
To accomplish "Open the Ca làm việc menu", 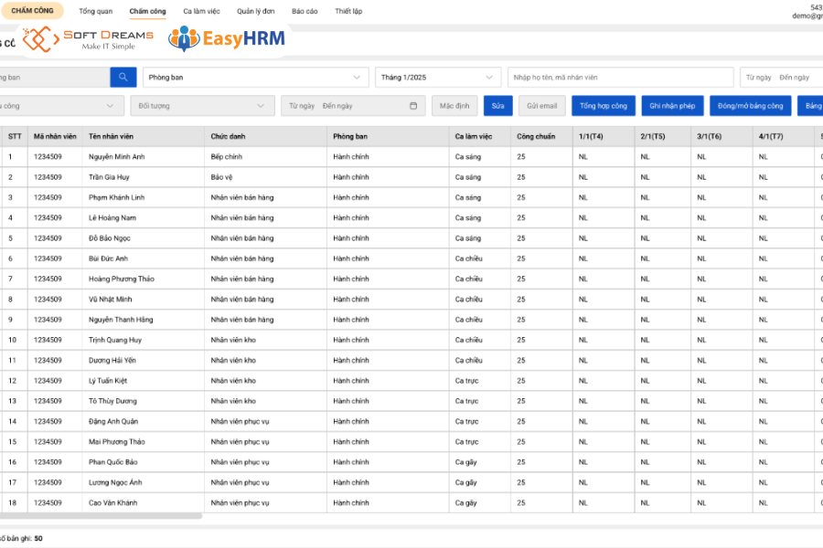I will point(201,11).
